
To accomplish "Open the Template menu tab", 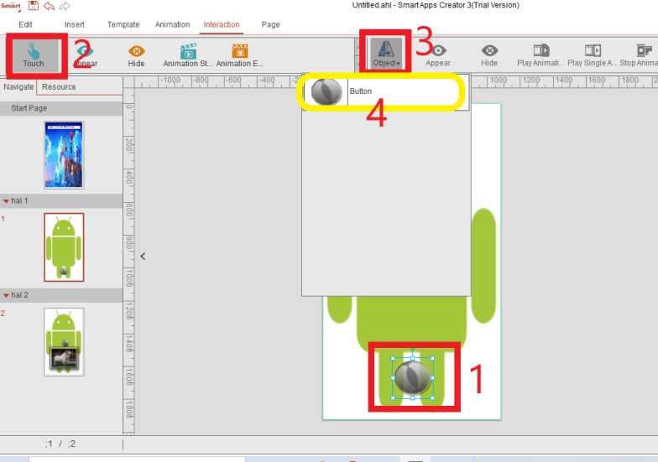I will pos(123,24).
